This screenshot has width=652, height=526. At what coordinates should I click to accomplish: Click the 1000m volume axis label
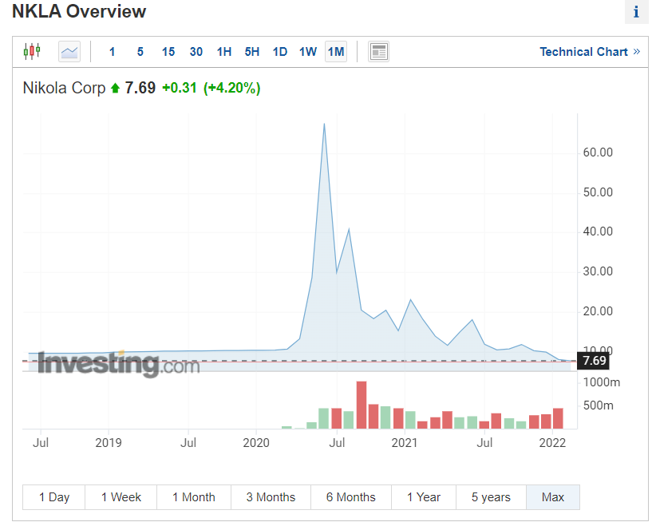[x=601, y=382]
